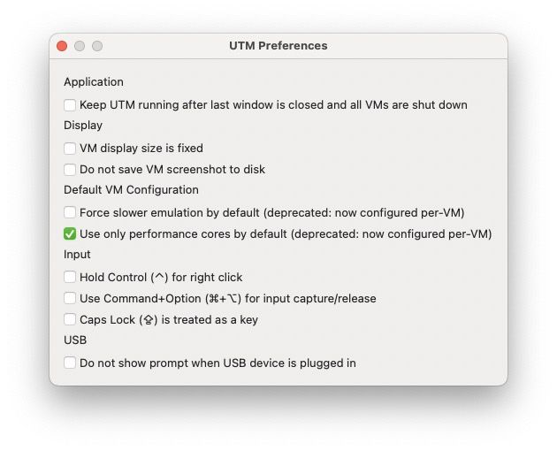Check the VM display size is fixed box
The image size is (557, 451).
click(70, 149)
